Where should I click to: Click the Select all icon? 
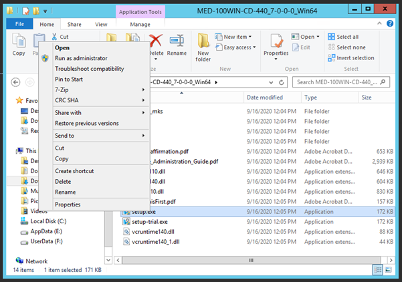click(331, 37)
